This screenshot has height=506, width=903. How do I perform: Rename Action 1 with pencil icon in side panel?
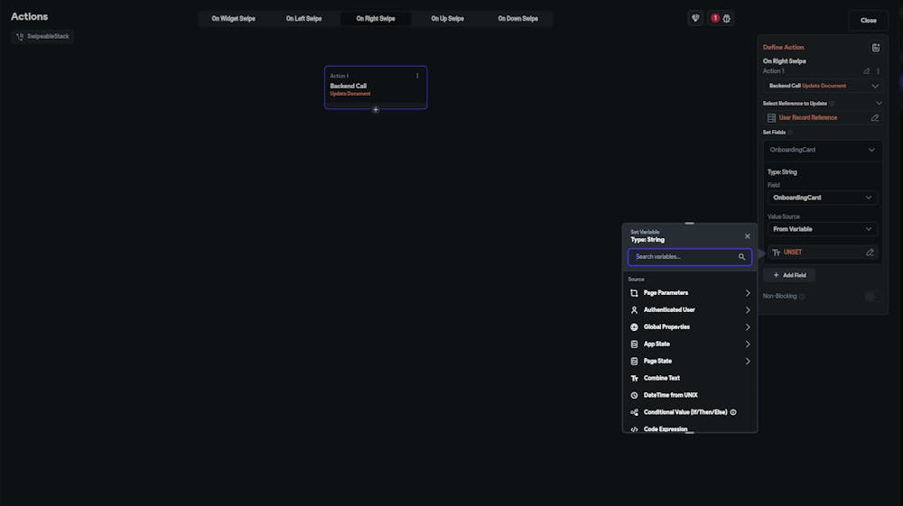[866, 71]
